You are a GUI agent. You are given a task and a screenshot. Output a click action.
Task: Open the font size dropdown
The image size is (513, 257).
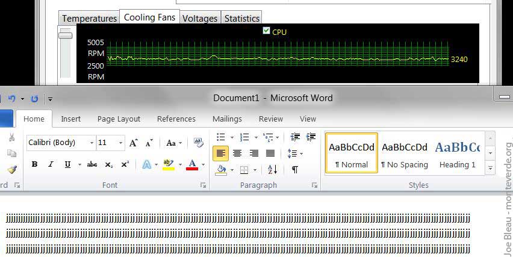[x=120, y=143]
